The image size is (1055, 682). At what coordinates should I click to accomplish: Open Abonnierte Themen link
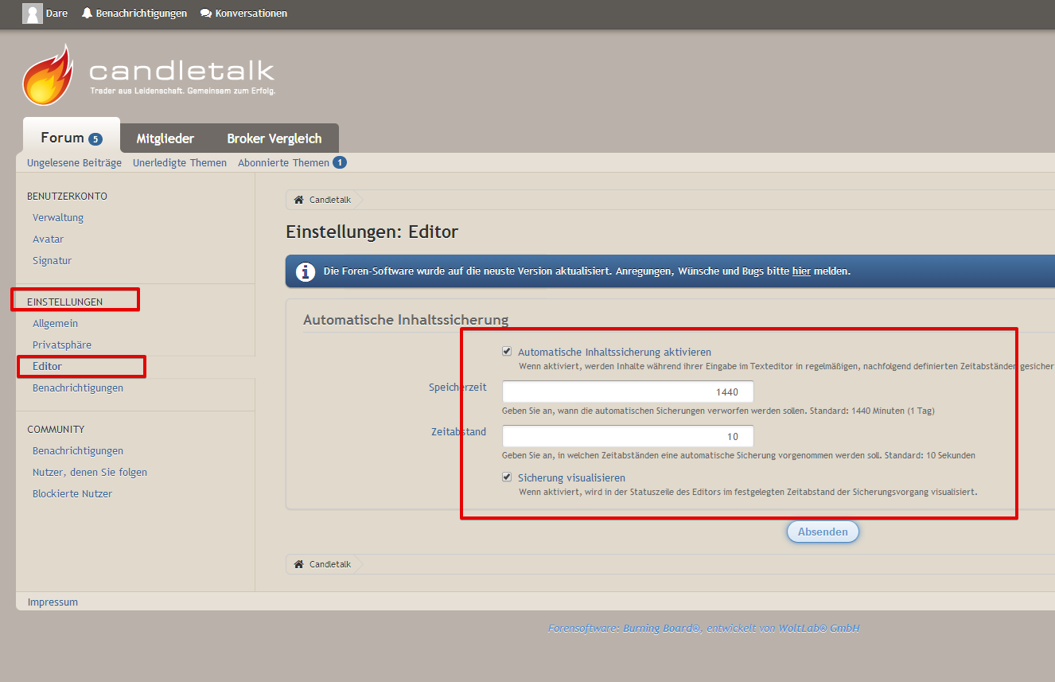coord(283,162)
